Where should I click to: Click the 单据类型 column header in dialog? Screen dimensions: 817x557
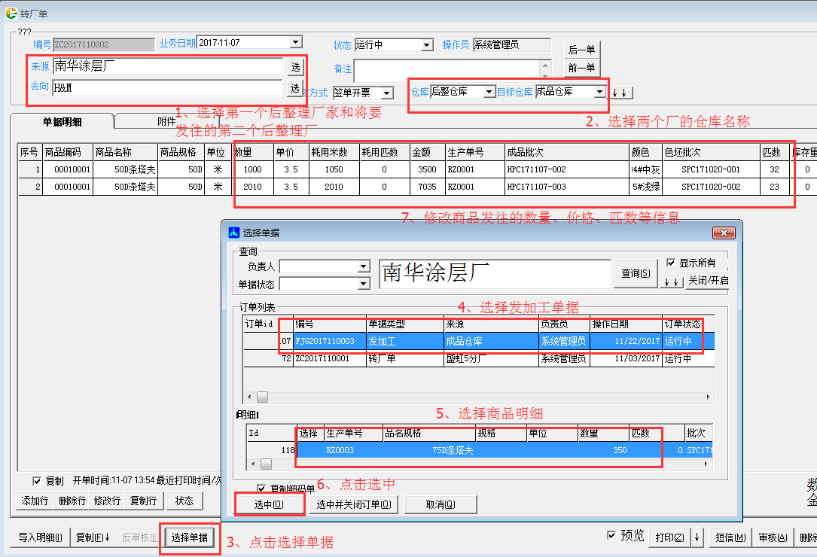pyautogui.click(x=405, y=324)
